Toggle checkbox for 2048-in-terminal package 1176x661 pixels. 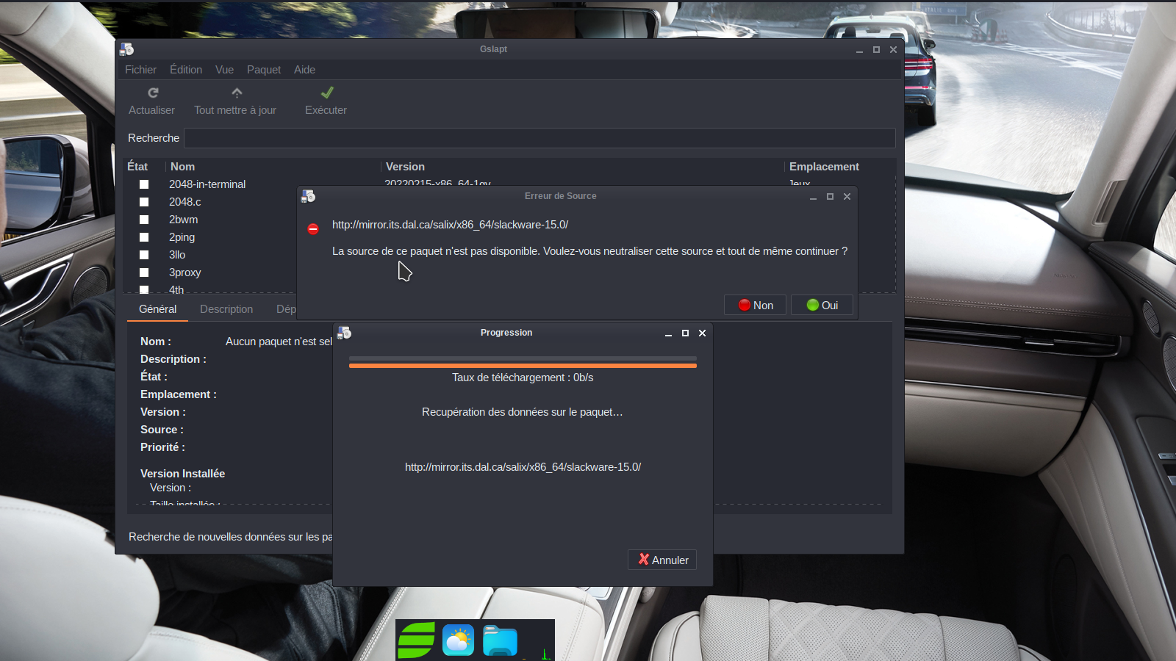coord(144,184)
